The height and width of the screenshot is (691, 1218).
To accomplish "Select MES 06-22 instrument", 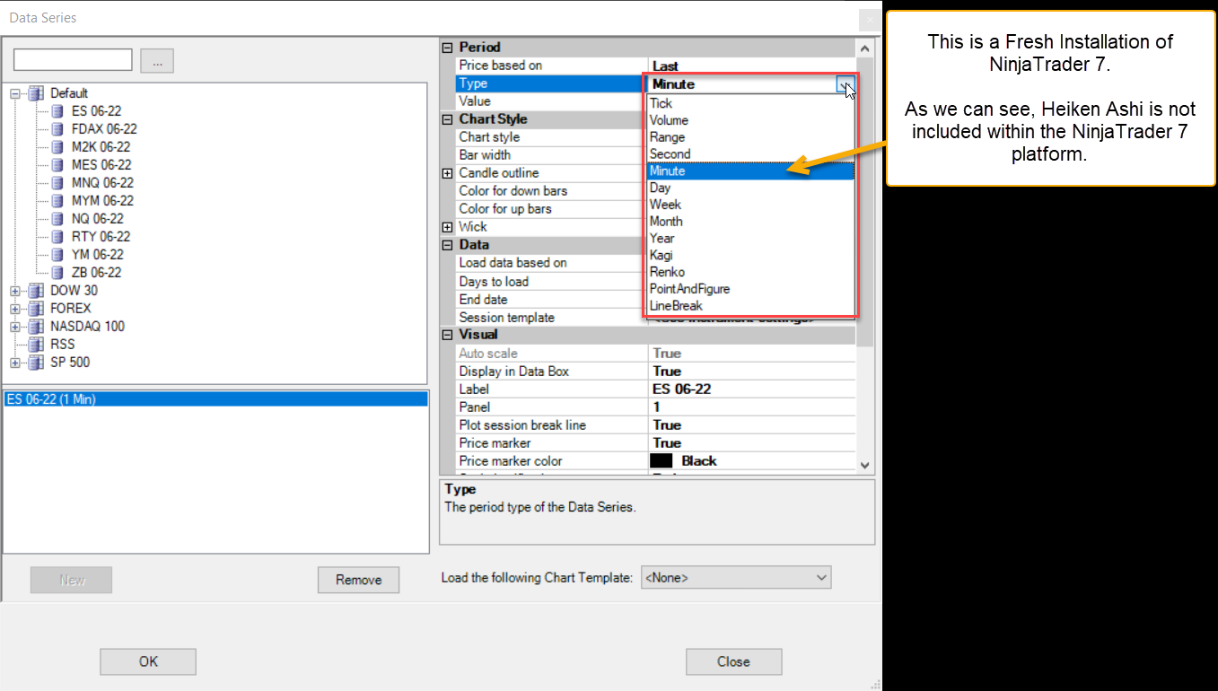I will [101, 165].
